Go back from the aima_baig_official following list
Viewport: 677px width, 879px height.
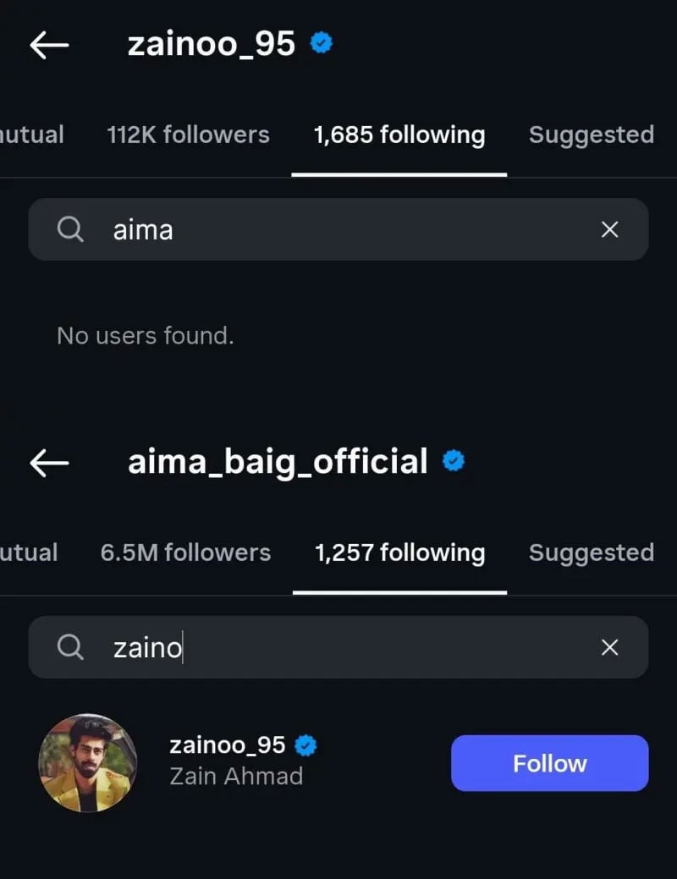coord(49,462)
